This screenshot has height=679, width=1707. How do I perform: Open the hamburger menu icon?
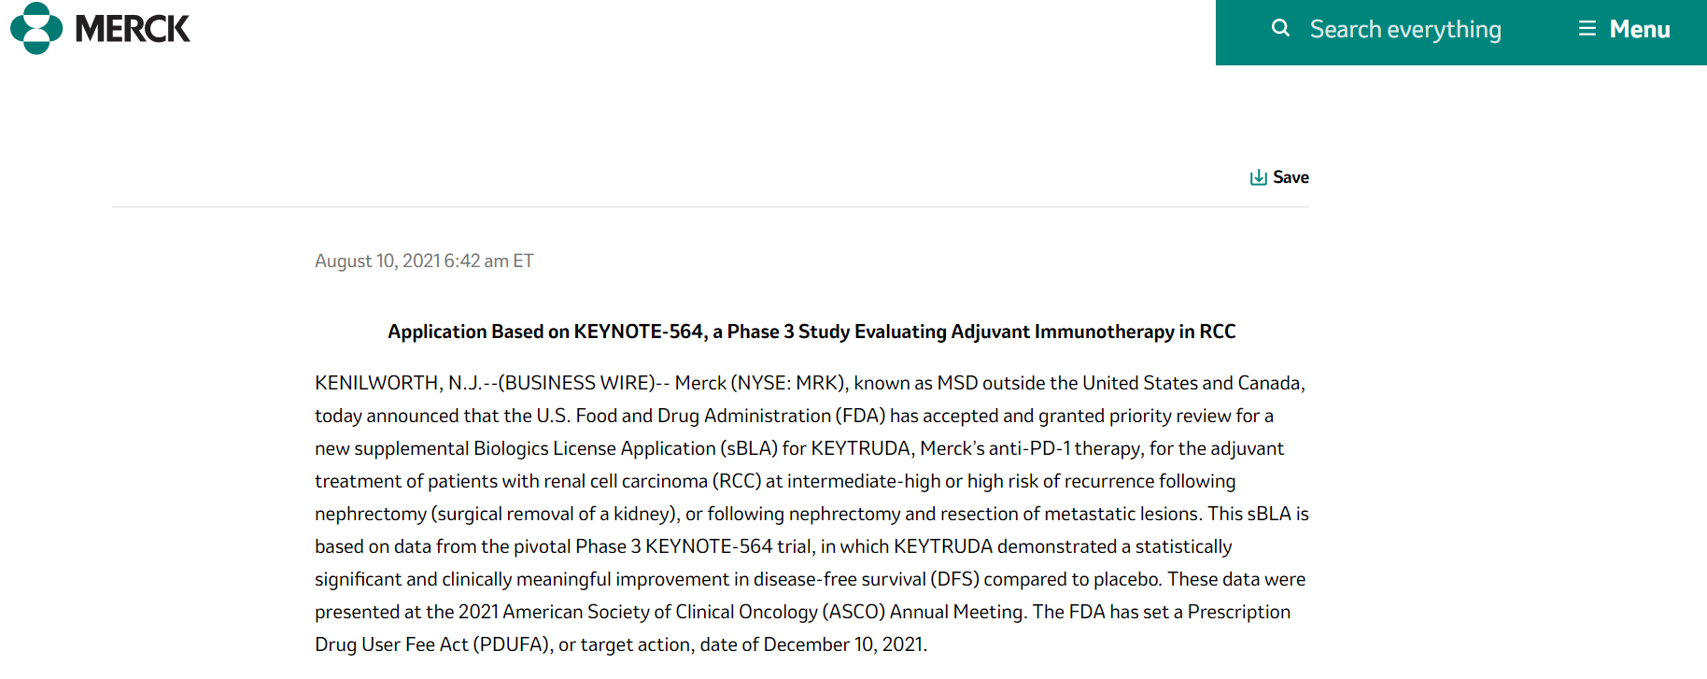pos(1587,29)
